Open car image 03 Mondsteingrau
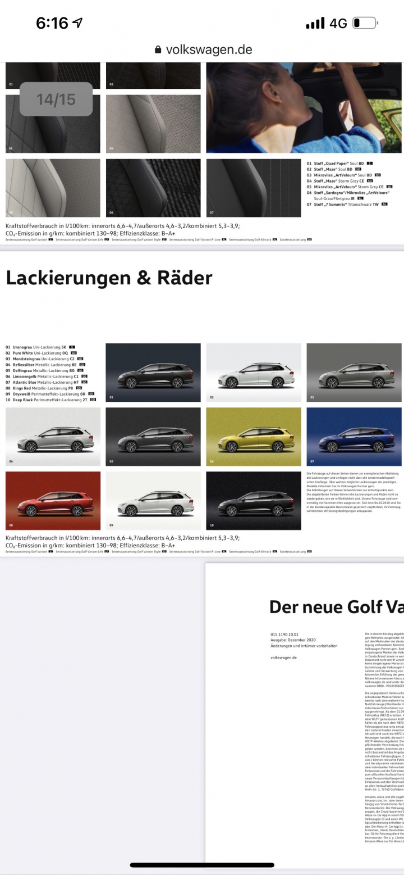The width and height of the screenshot is (404, 875). pyautogui.click(x=354, y=373)
